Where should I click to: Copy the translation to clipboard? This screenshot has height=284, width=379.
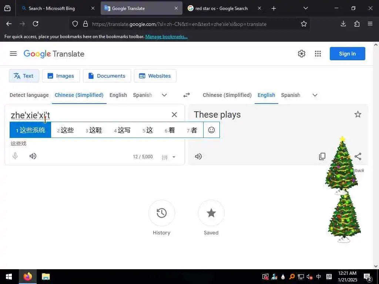tap(322, 156)
